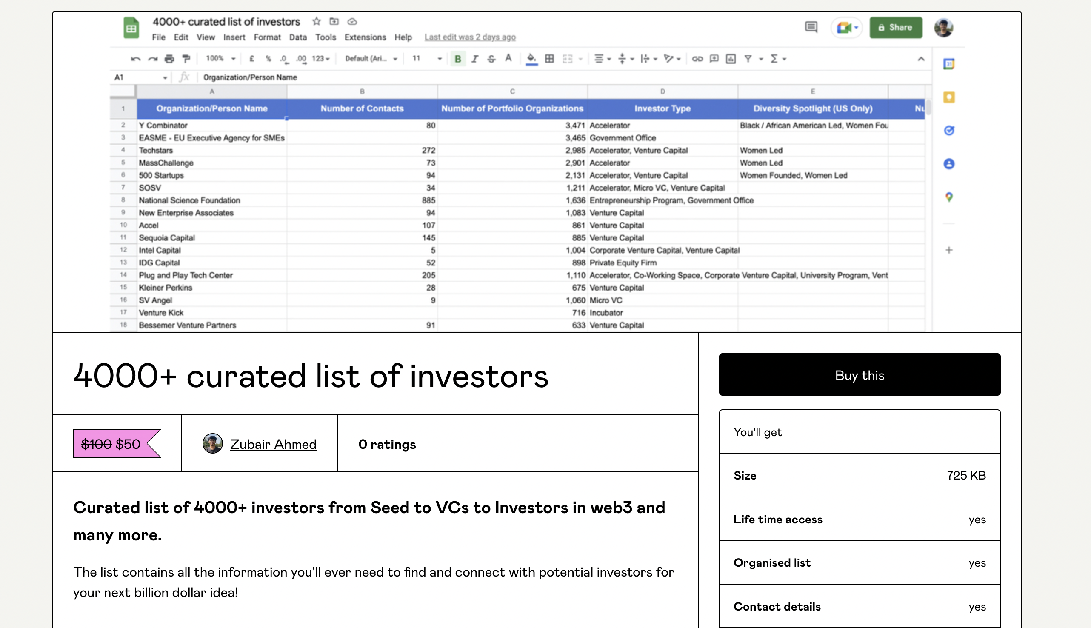Expand the A1 name box dropdown
The image size is (1091, 628).
(x=165, y=77)
